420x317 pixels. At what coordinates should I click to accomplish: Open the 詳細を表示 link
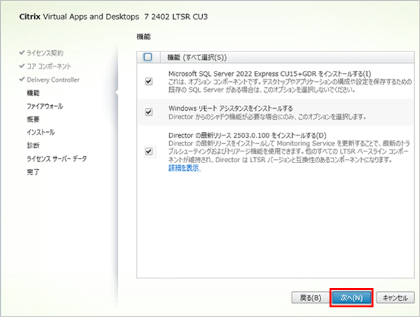(184, 168)
